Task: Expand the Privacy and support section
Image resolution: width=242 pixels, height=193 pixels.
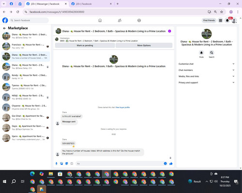Action: coord(206,83)
